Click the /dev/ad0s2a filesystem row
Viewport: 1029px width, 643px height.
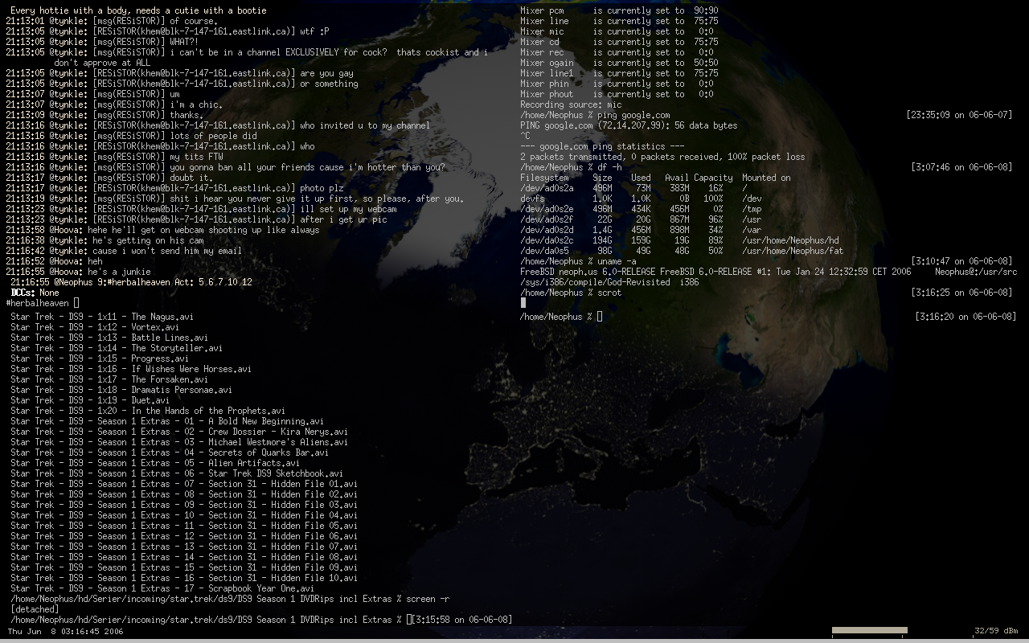633,188
